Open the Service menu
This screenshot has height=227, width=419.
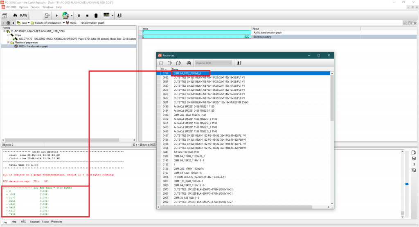pos(35,7)
